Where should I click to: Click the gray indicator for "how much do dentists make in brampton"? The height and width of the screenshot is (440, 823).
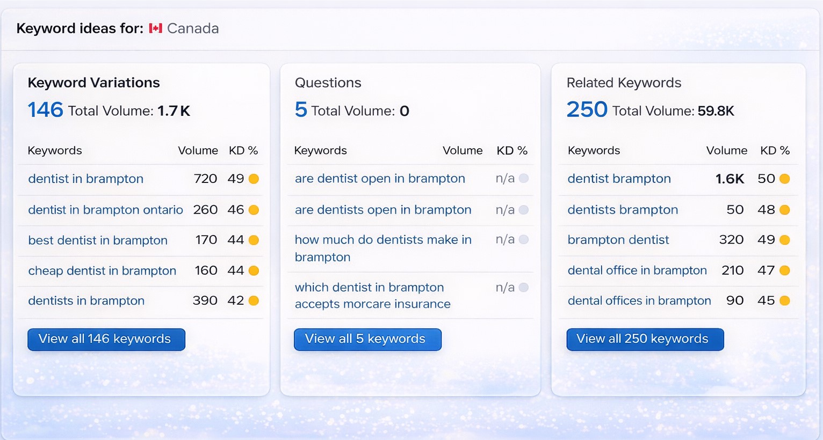tap(523, 239)
